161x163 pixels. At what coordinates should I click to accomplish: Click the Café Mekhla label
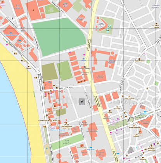coord(139,61)
